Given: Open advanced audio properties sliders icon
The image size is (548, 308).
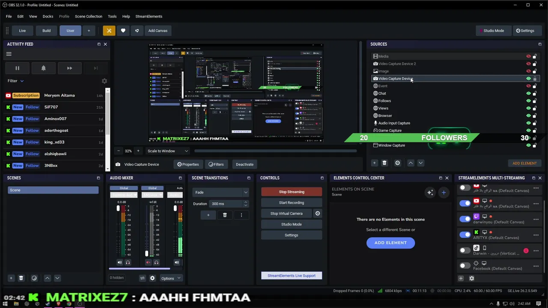Looking at the screenshot, I should pyautogui.click(x=143, y=278).
